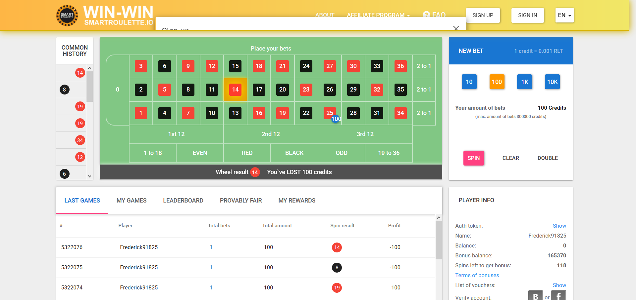The image size is (636, 300).
Task: Open the language EN dropdown
Action: click(x=564, y=15)
